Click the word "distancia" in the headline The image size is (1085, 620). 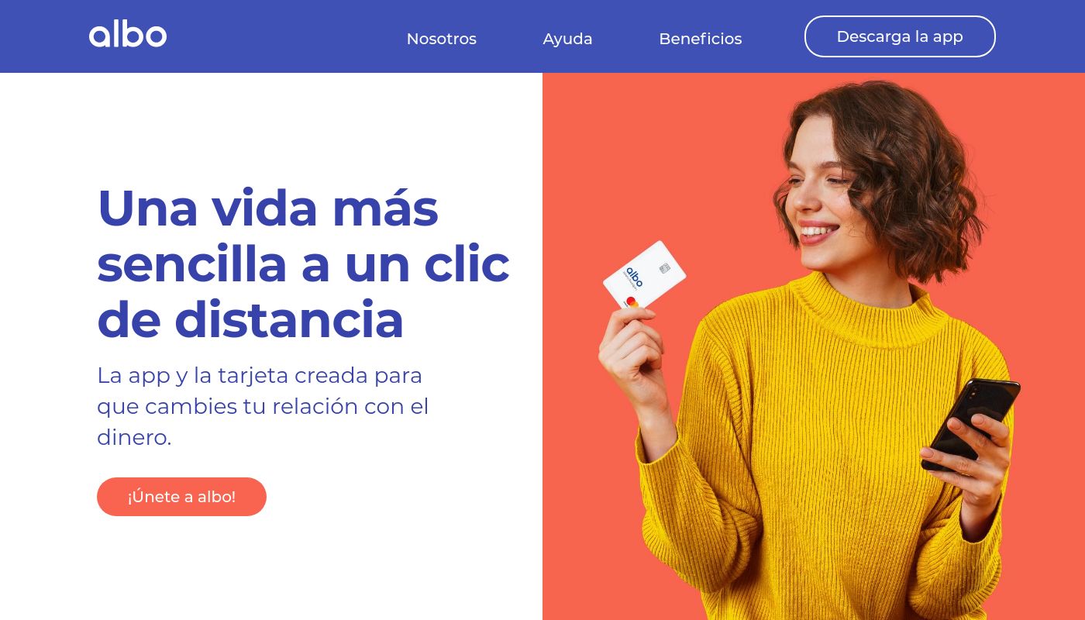[289, 320]
